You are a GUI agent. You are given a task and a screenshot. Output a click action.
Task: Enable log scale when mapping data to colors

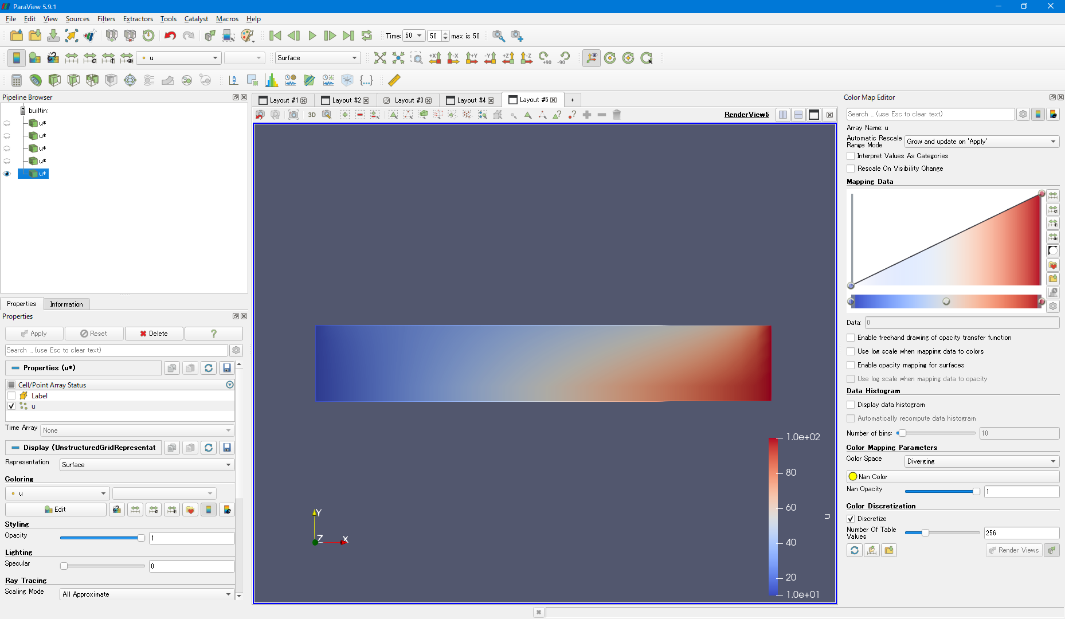[851, 351]
